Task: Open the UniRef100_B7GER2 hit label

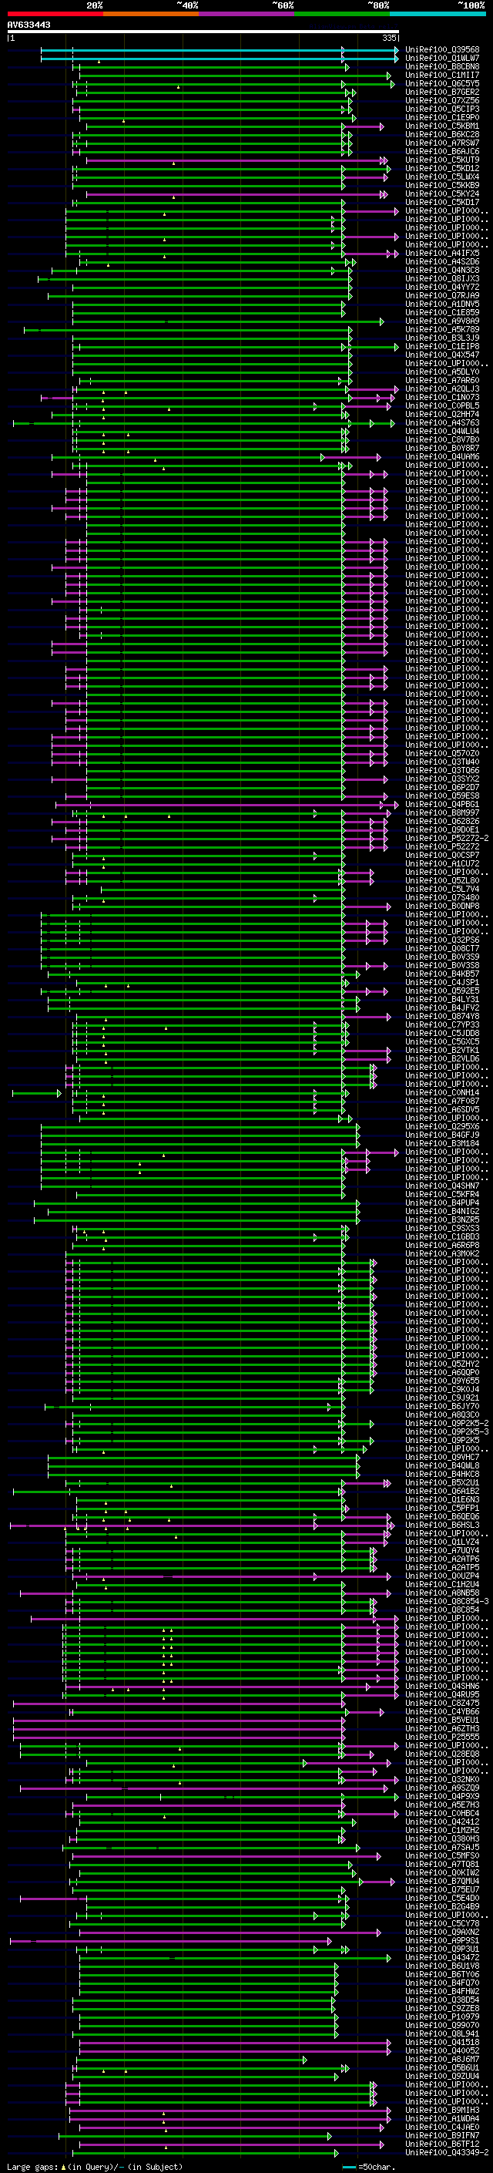Action: (442, 92)
